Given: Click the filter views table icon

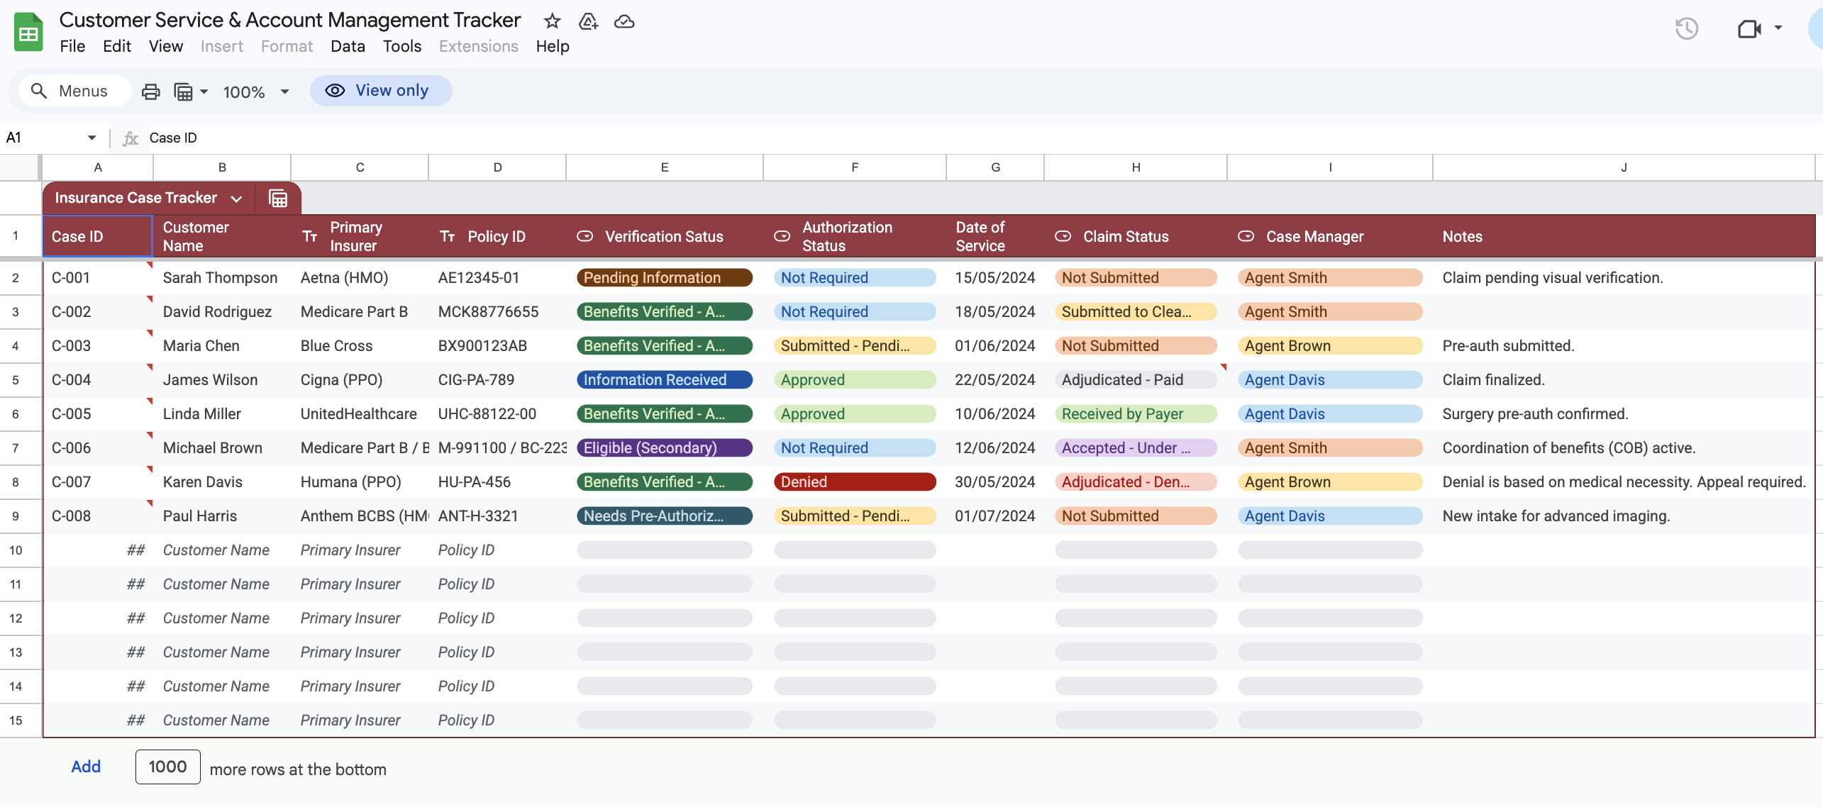Looking at the screenshot, I should click(x=184, y=91).
